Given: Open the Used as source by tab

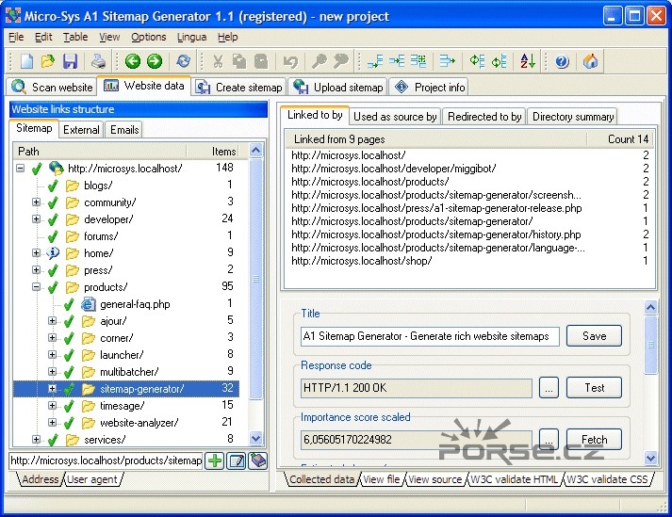Looking at the screenshot, I should click(x=395, y=117).
